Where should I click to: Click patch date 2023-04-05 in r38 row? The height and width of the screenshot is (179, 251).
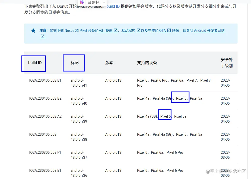225,137
